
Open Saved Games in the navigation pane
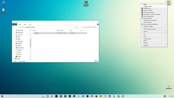20,48
